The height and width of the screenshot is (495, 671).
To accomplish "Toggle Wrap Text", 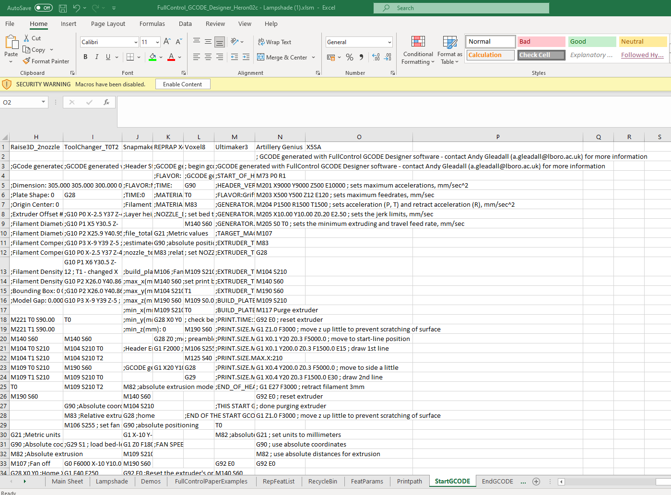I will 274,42.
